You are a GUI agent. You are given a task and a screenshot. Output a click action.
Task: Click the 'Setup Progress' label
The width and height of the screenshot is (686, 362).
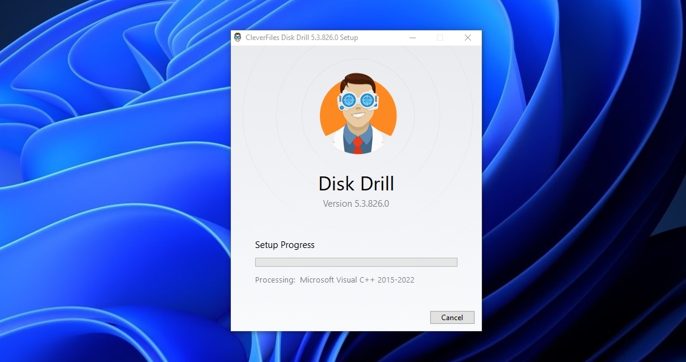click(285, 245)
